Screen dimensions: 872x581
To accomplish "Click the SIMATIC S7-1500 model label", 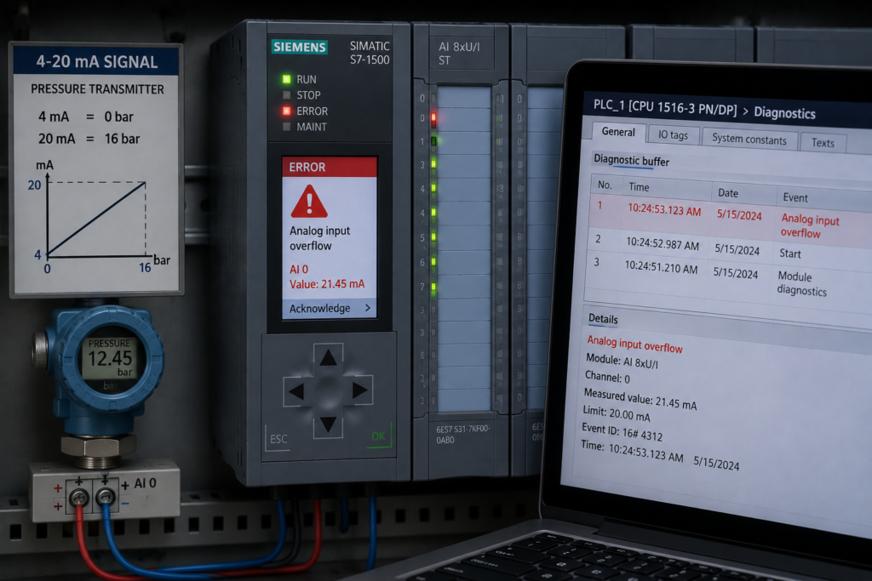I will [370, 53].
